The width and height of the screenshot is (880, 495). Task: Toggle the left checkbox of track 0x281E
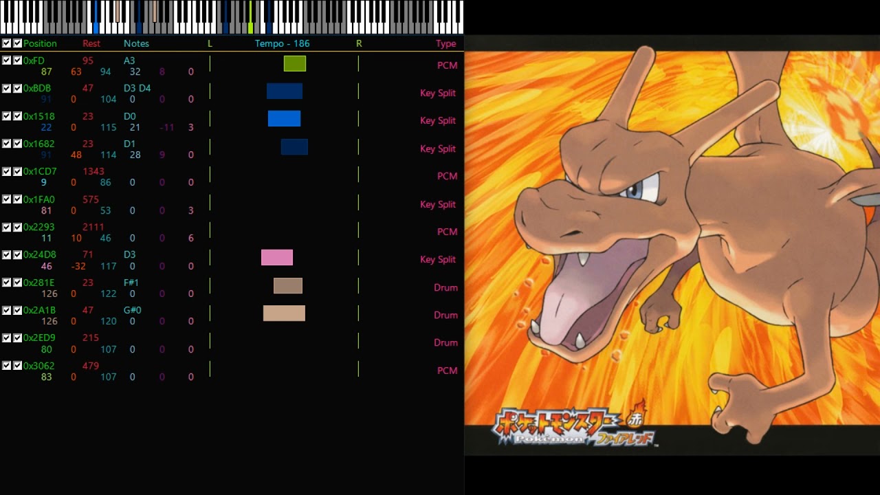[6, 283]
